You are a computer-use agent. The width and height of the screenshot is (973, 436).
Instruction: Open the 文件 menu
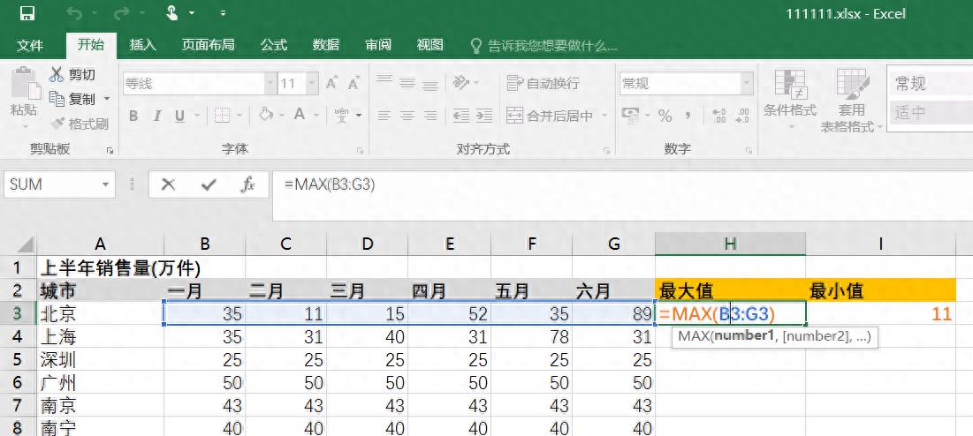(x=30, y=45)
